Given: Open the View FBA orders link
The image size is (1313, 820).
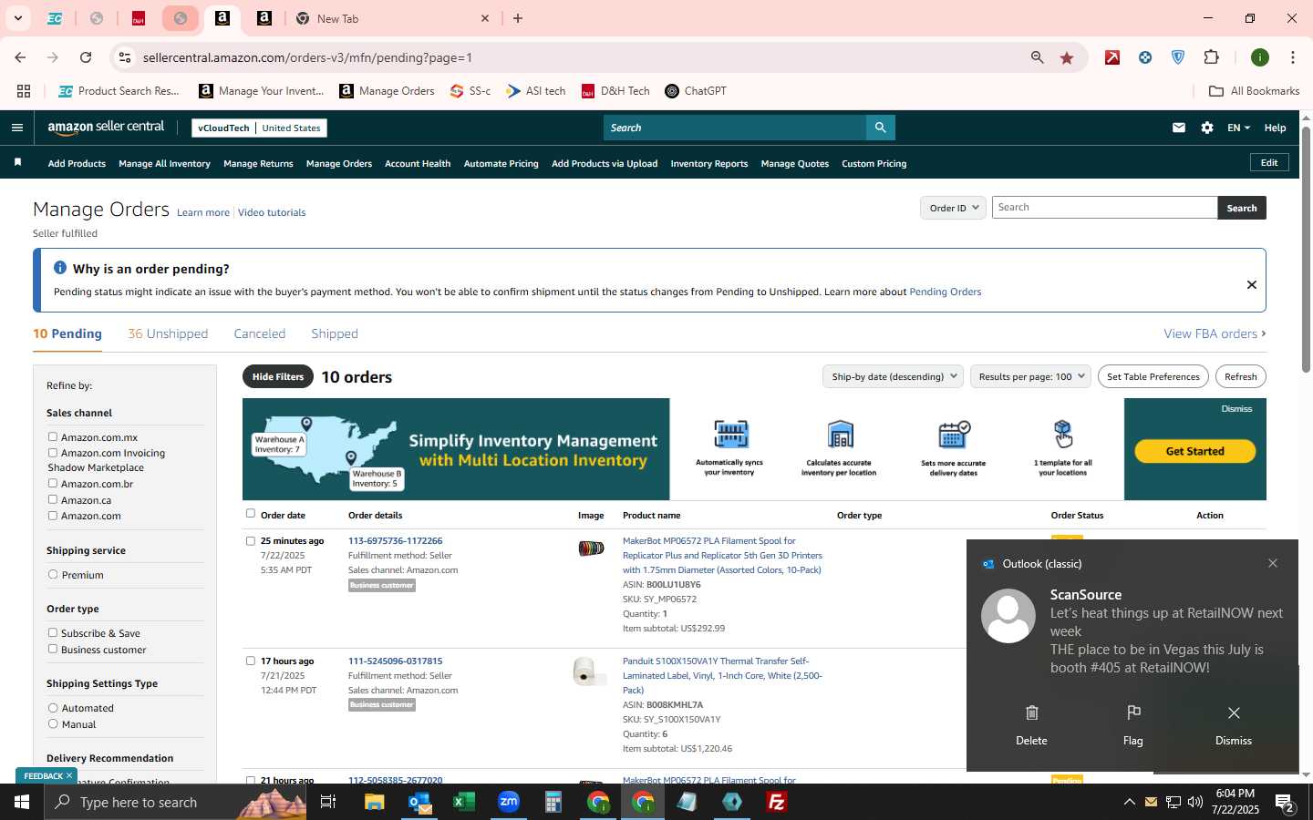Looking at the screenshot, I should 1215,333.
